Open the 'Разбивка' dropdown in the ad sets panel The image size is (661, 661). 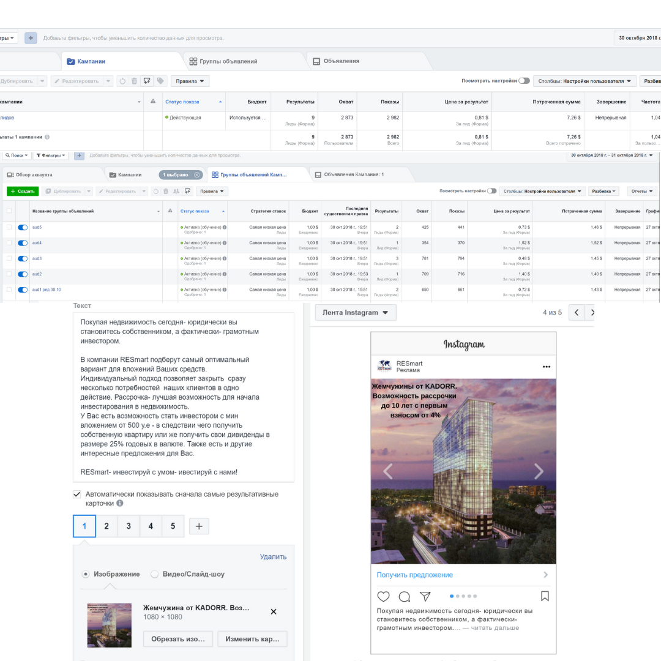603,192
